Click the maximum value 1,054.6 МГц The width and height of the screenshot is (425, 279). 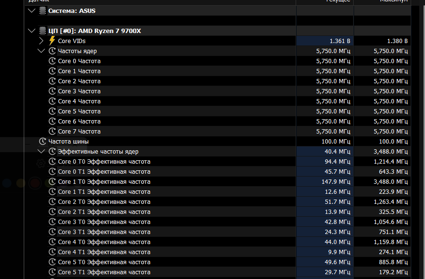click(391, 222)
